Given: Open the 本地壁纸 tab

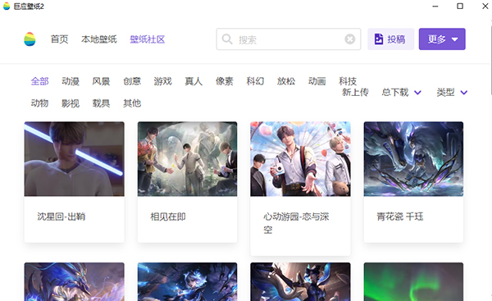Looking at the screenshot, I should [99, 39].
